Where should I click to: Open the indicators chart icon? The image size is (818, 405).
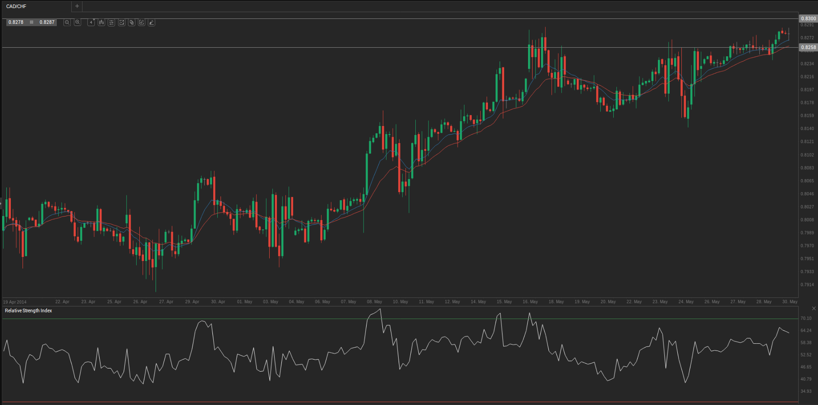(122, 22)
